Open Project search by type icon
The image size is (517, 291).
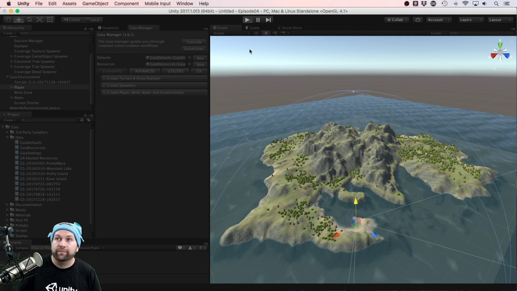click(x=82, y=120)
